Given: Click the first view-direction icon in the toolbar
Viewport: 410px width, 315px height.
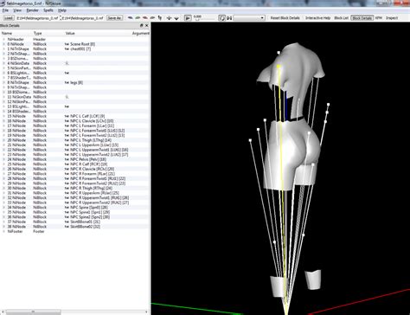Looking at the screenshot, I should tap(131, 18).
